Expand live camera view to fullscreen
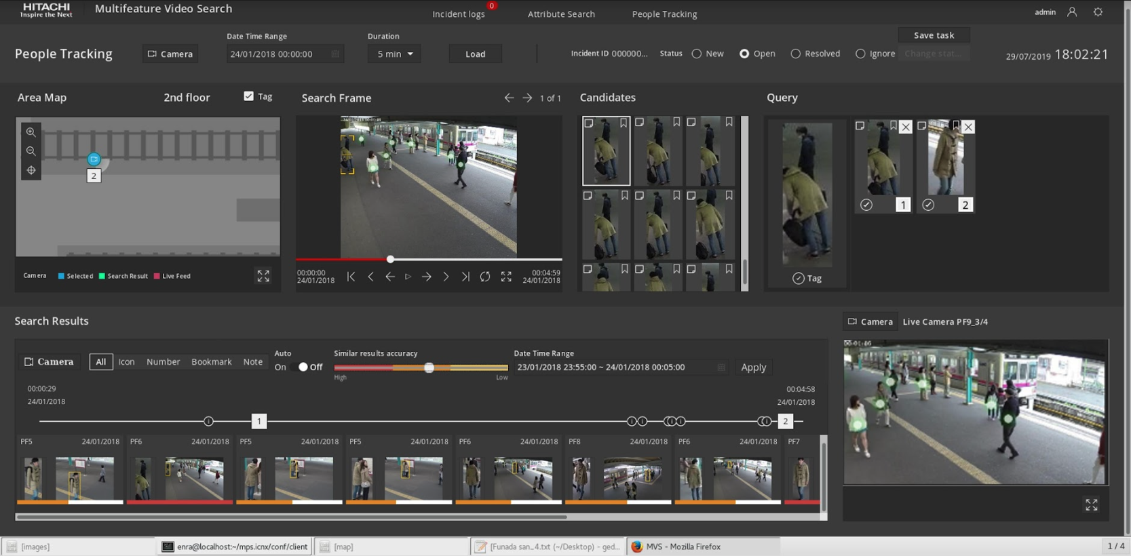 click(1091, 505)
